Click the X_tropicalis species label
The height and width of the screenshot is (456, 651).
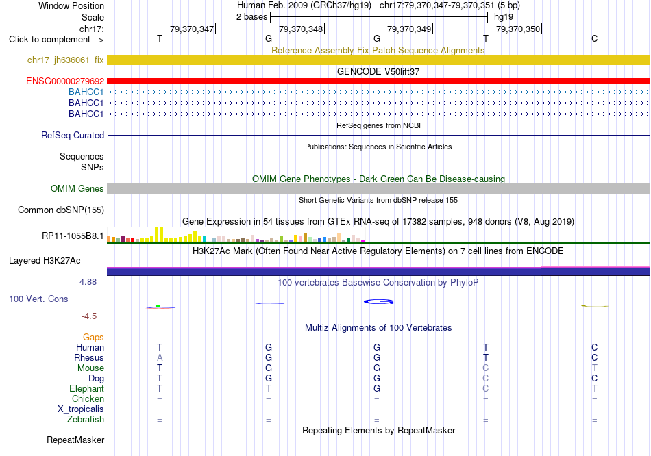coord(81,409)
